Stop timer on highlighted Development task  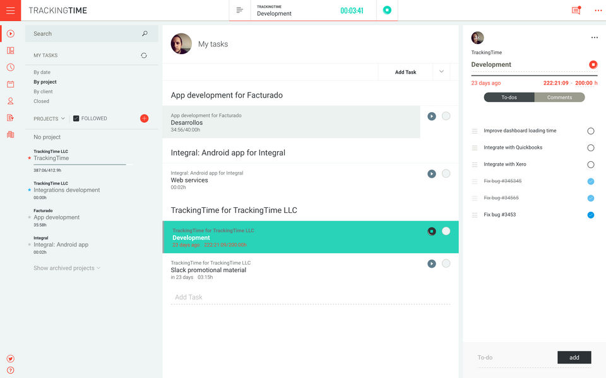tap(432, 231)
